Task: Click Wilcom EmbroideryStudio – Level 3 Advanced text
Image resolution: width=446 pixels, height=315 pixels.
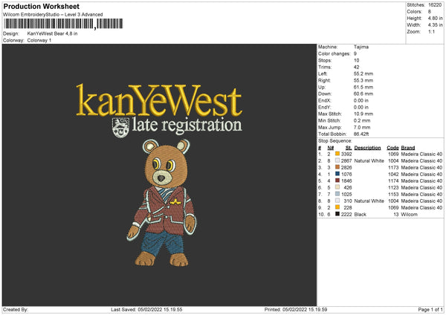Action: pyautogui.click(x=53, y=15)
